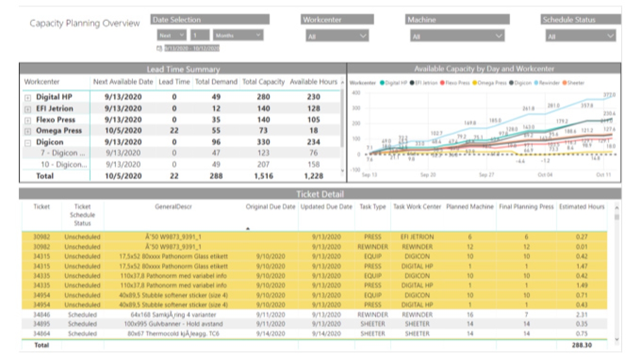The image size is (637, 358).
Task: Expand the Flexo Press row
Action: pos(28,120)
